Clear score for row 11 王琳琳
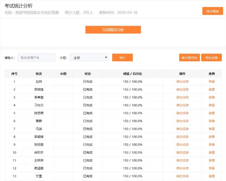 [x=182, y=160]
